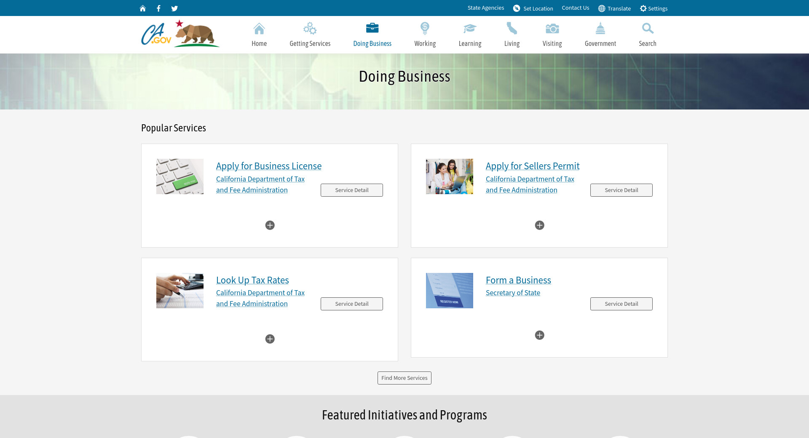Viewport: 809px width, 438px height.
Task: Click the Search magnifying glass icon
Action: coord(647,29)
